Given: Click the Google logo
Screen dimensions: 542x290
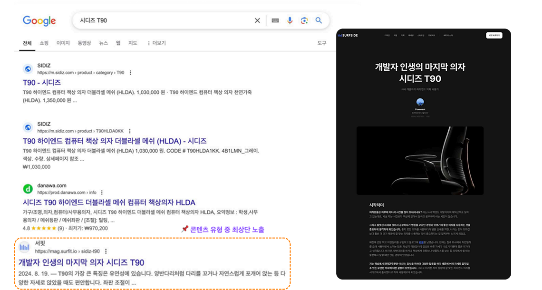Looking at the screenshot, I should coord(39,21).
